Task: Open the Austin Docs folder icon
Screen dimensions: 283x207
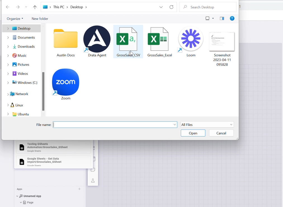Action: tap(66, 38)
